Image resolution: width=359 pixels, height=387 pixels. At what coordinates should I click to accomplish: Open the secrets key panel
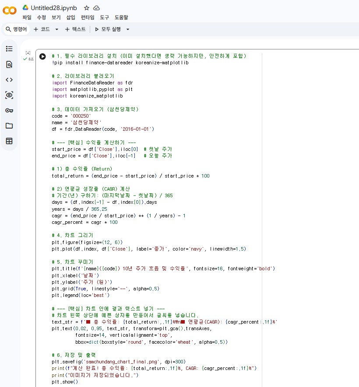coord(9,110)
